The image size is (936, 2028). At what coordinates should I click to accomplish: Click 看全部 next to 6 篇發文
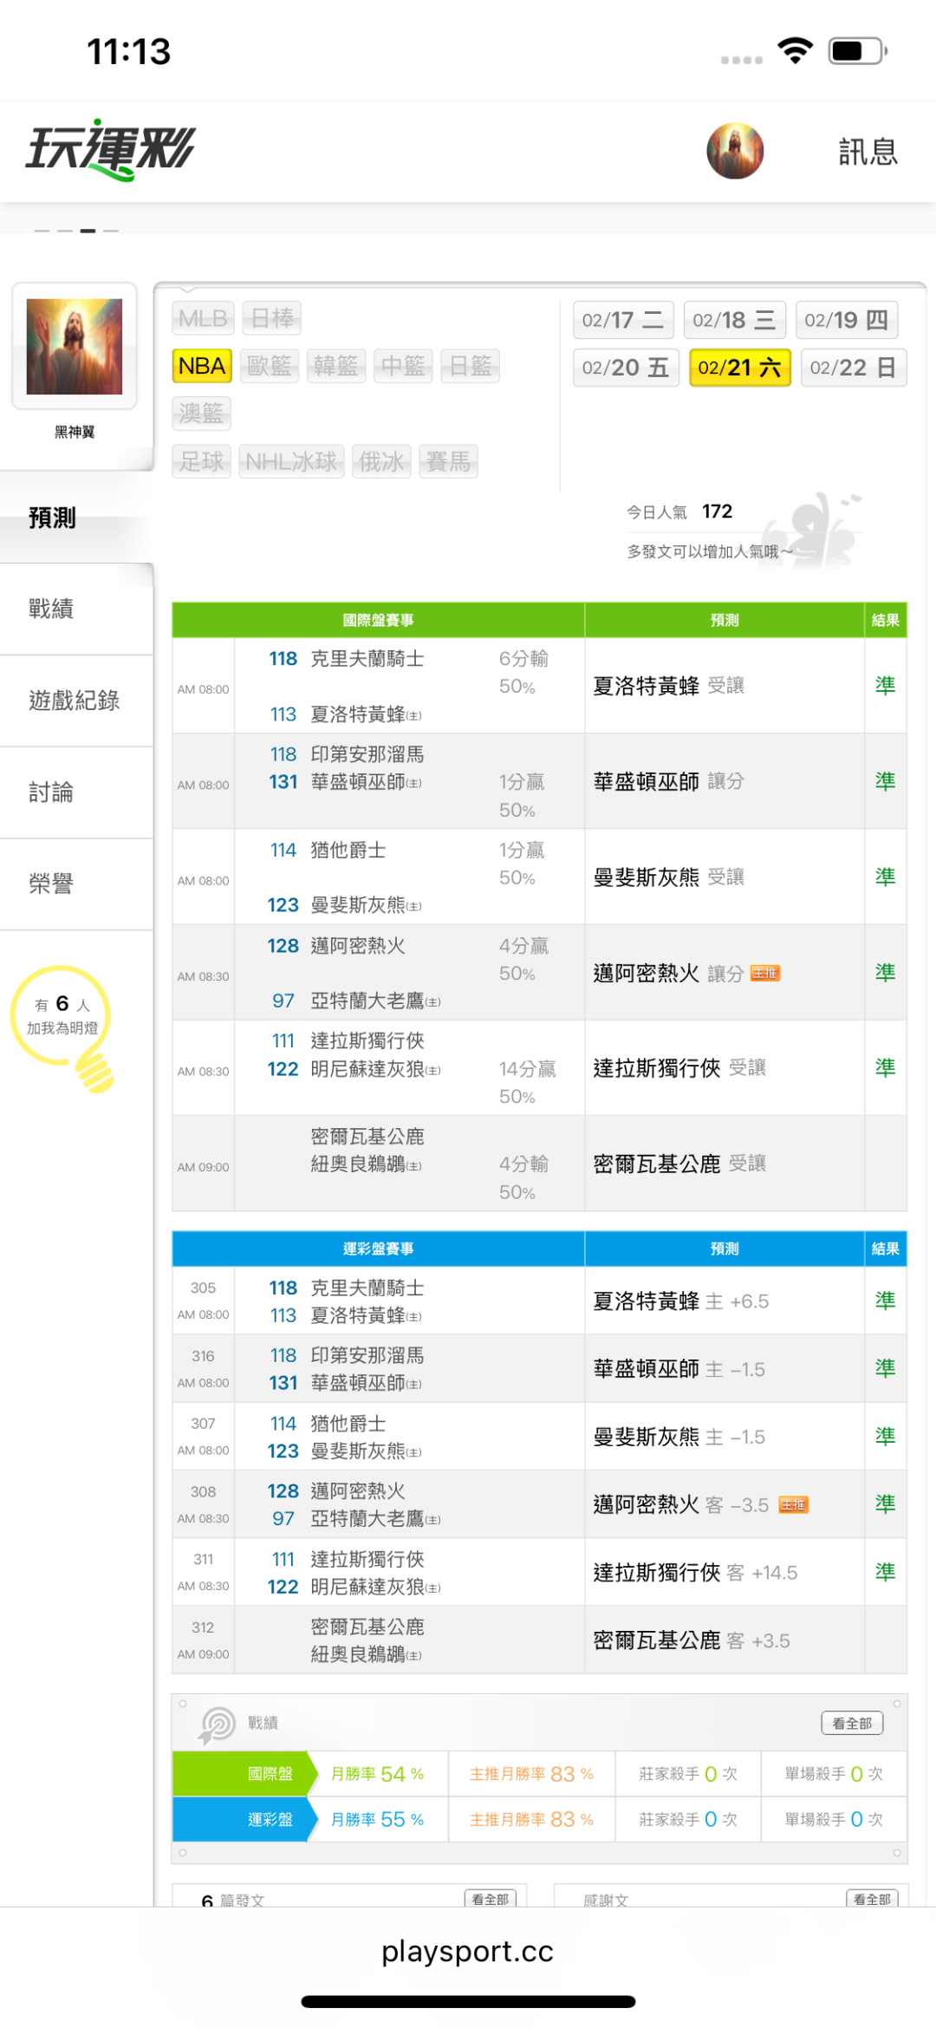491,1899
